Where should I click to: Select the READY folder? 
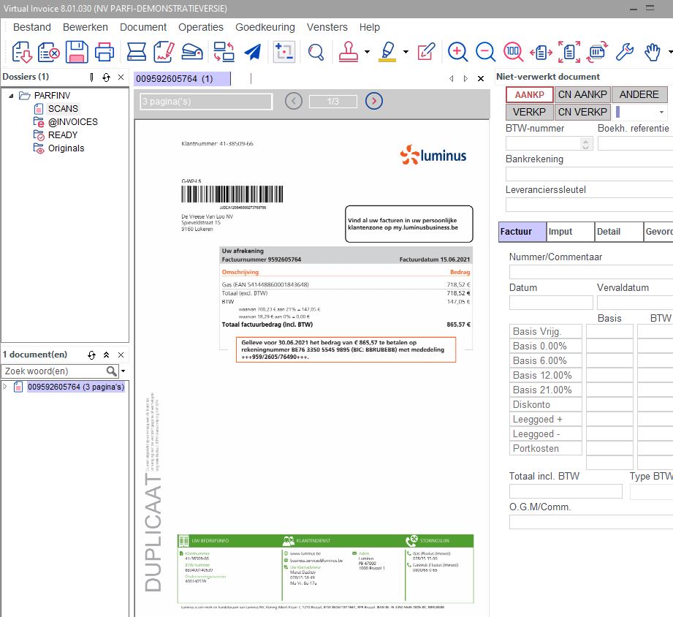point(63,135)
